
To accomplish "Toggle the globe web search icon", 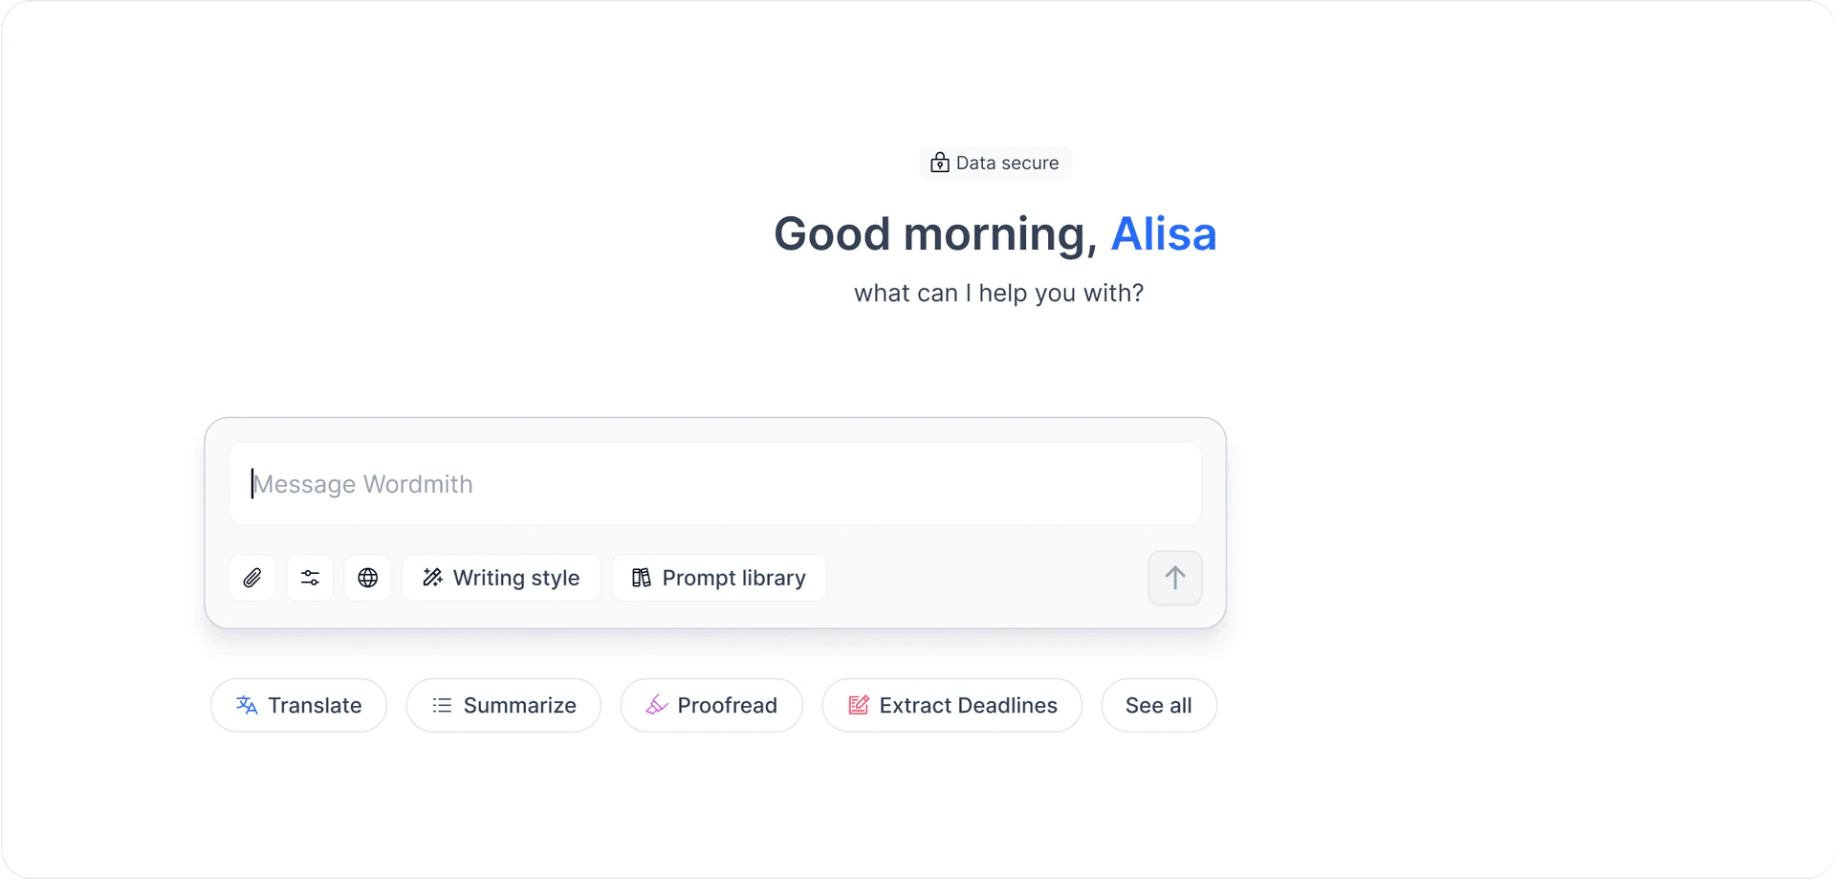I will tap(367, 578).
